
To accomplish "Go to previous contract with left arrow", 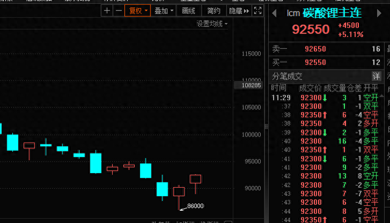I will pos(274,13).
